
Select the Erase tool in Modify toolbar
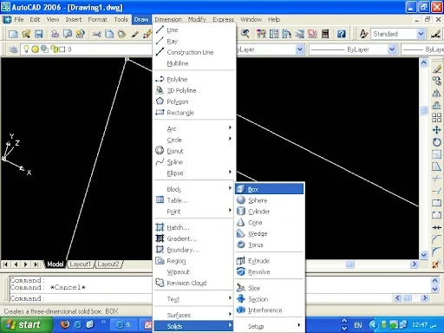coord(436,69)
